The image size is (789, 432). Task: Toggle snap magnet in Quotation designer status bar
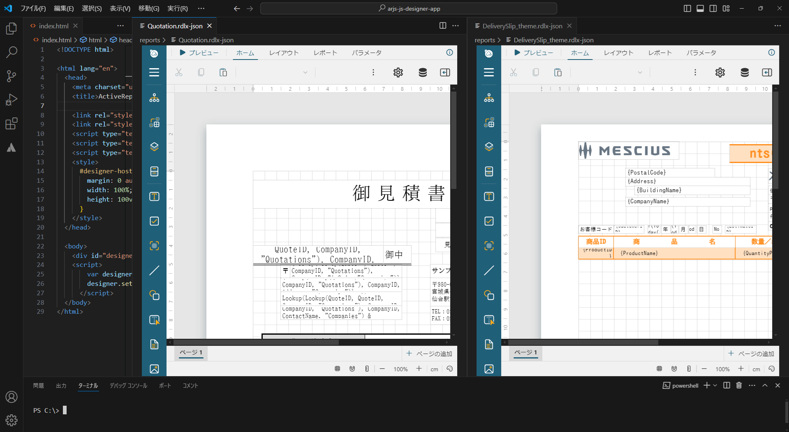[352, 369]
